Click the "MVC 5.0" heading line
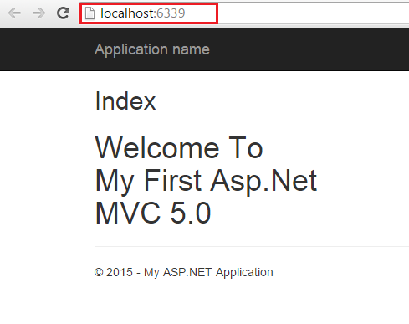The height and width of the screenshot is (324, 409). [x=153, y=213]
